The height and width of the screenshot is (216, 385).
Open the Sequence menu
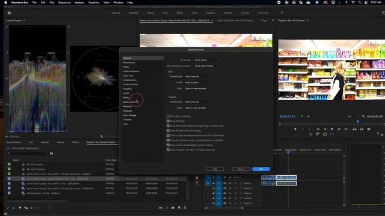(x=64, y=2)
